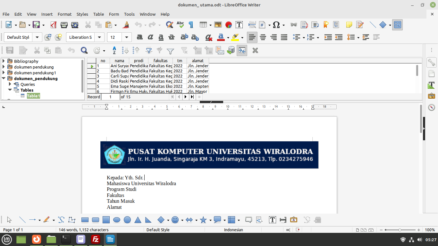
Task: Toggle Italic formatting
Action: 150,37
